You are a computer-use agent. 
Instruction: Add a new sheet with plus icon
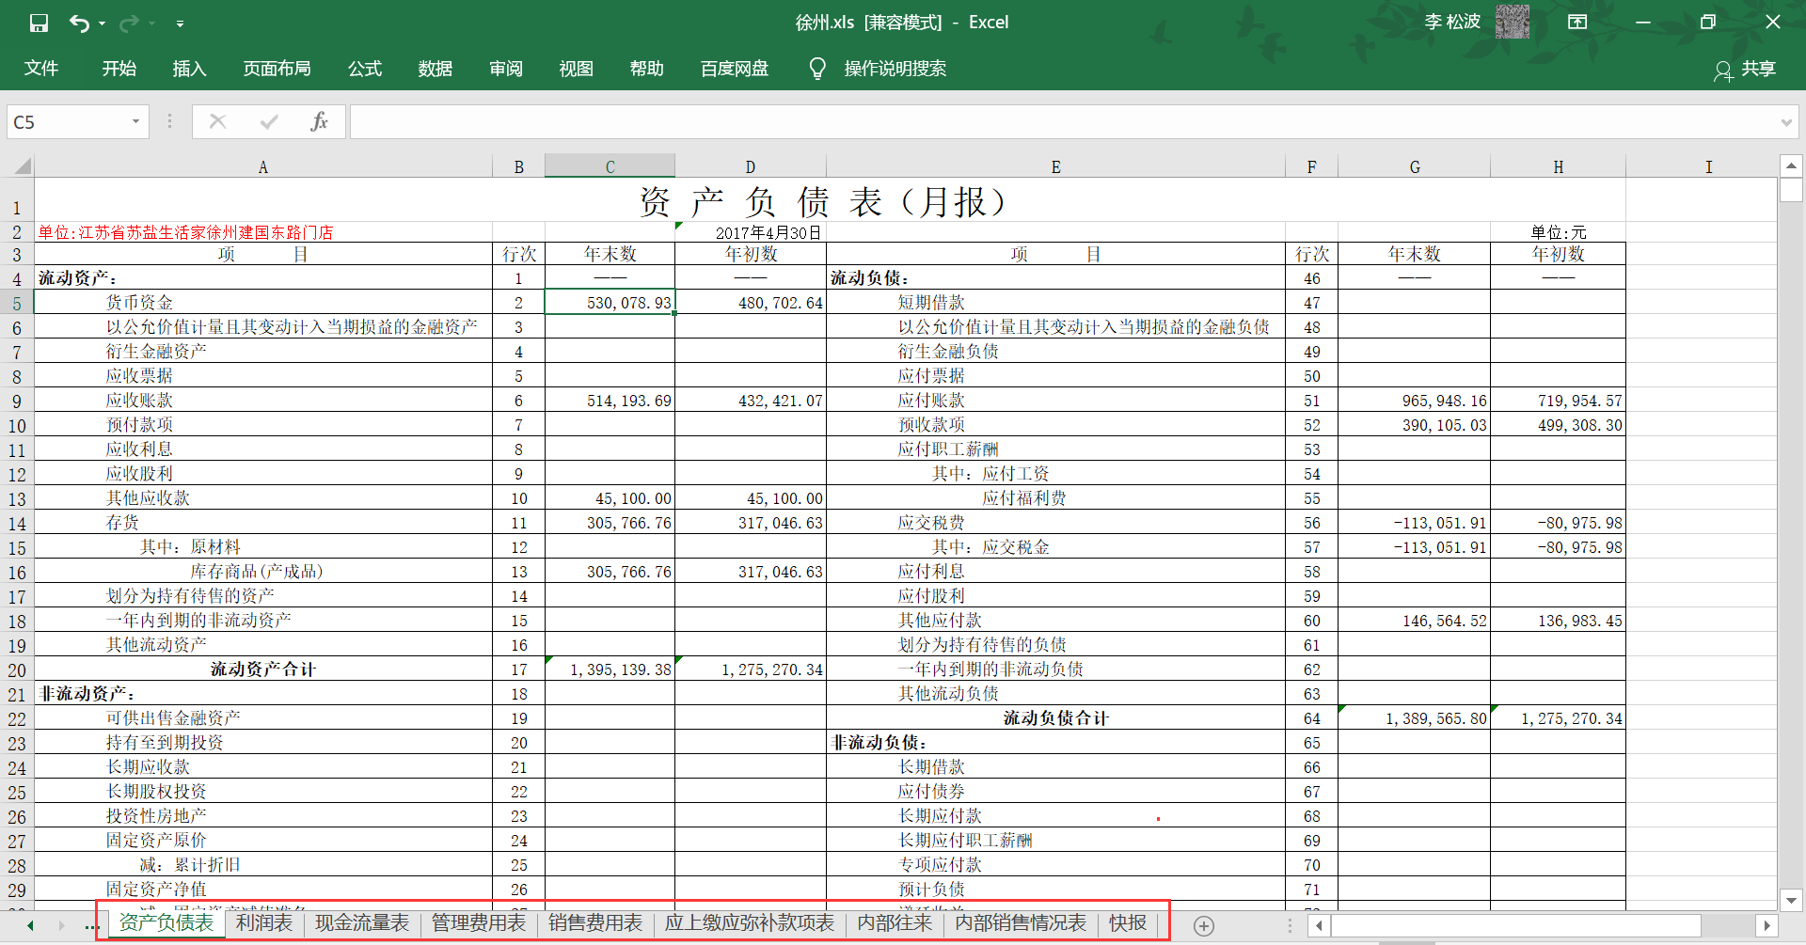pos(1204,926)
